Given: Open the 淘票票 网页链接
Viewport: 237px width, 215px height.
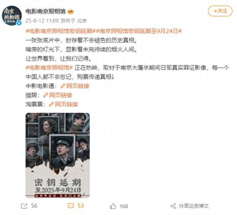Looking at the screenshot, I should tap(66, 104).
